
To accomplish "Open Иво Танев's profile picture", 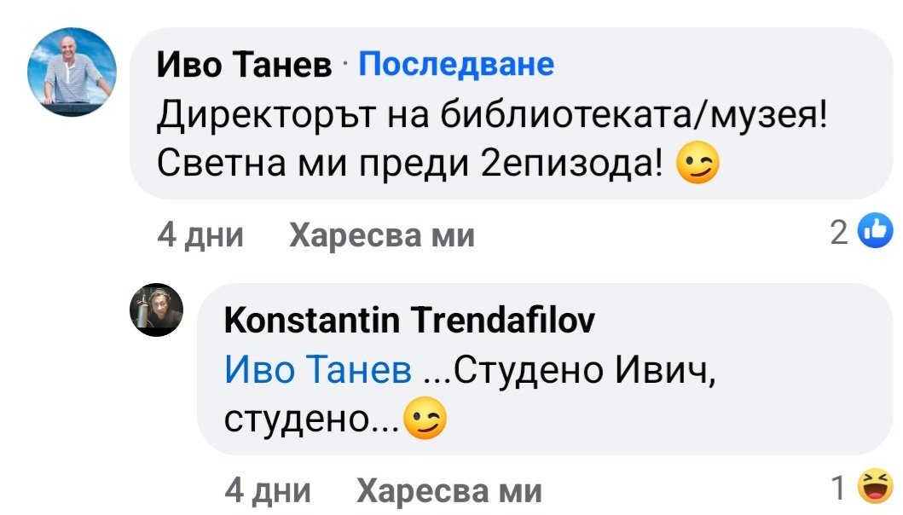I will [x=72, y=72].
